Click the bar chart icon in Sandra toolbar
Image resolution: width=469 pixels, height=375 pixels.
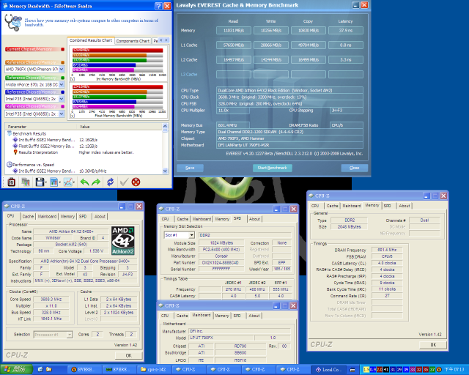point(53,182)
